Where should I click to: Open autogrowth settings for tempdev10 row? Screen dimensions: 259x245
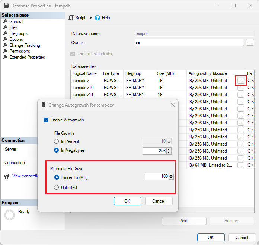click(241, 88)
